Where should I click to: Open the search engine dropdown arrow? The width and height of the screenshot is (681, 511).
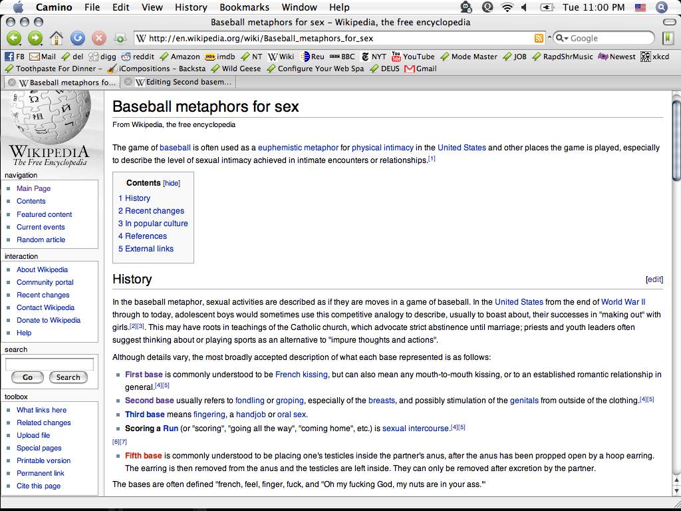563,38
